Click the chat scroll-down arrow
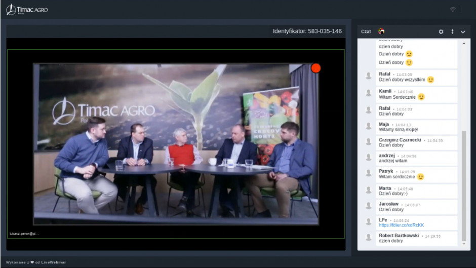Screen dimensions: 476x268 pos(464,244)
